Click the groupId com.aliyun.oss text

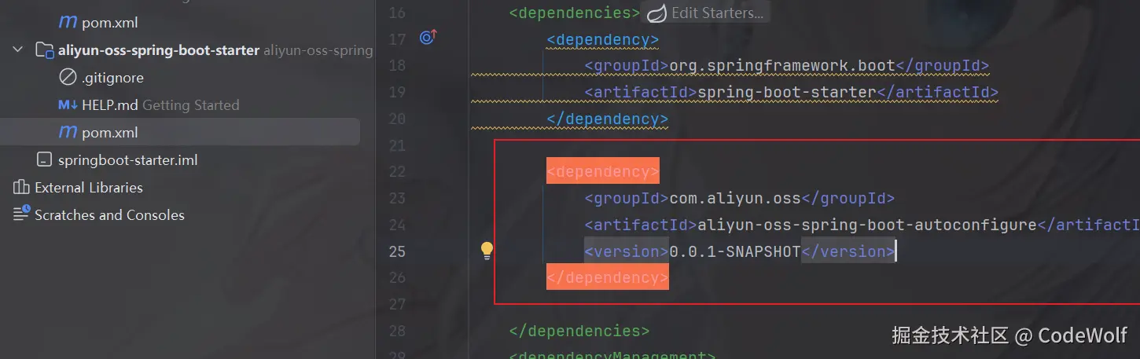734,198
